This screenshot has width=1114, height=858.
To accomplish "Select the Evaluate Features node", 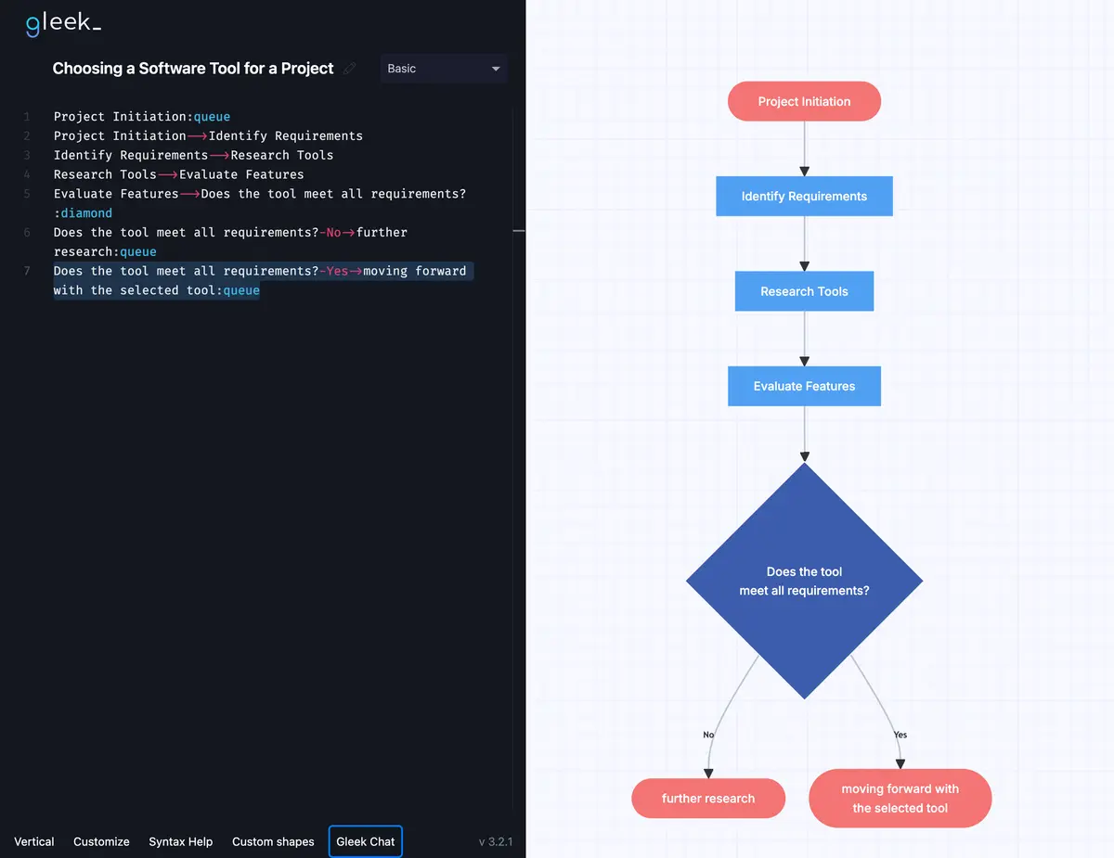I will point(804,386).
